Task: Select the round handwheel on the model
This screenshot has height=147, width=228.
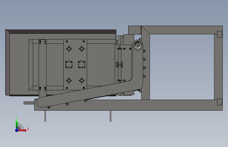Action: (x=138, y=45)
